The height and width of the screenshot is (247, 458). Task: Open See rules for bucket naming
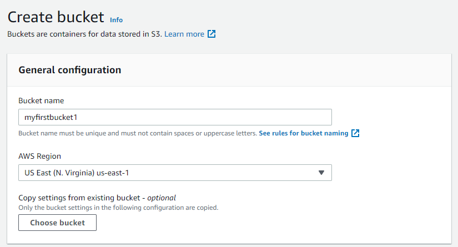click(304, 133)
